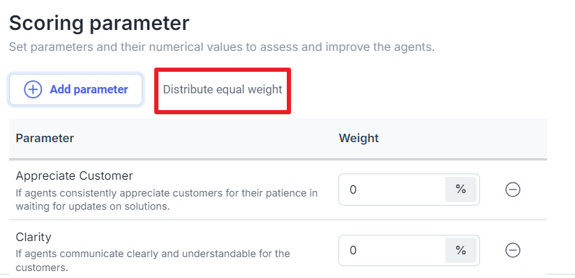
Task: Click the zero value in Clarity weight box
Action: coord(353,250)
